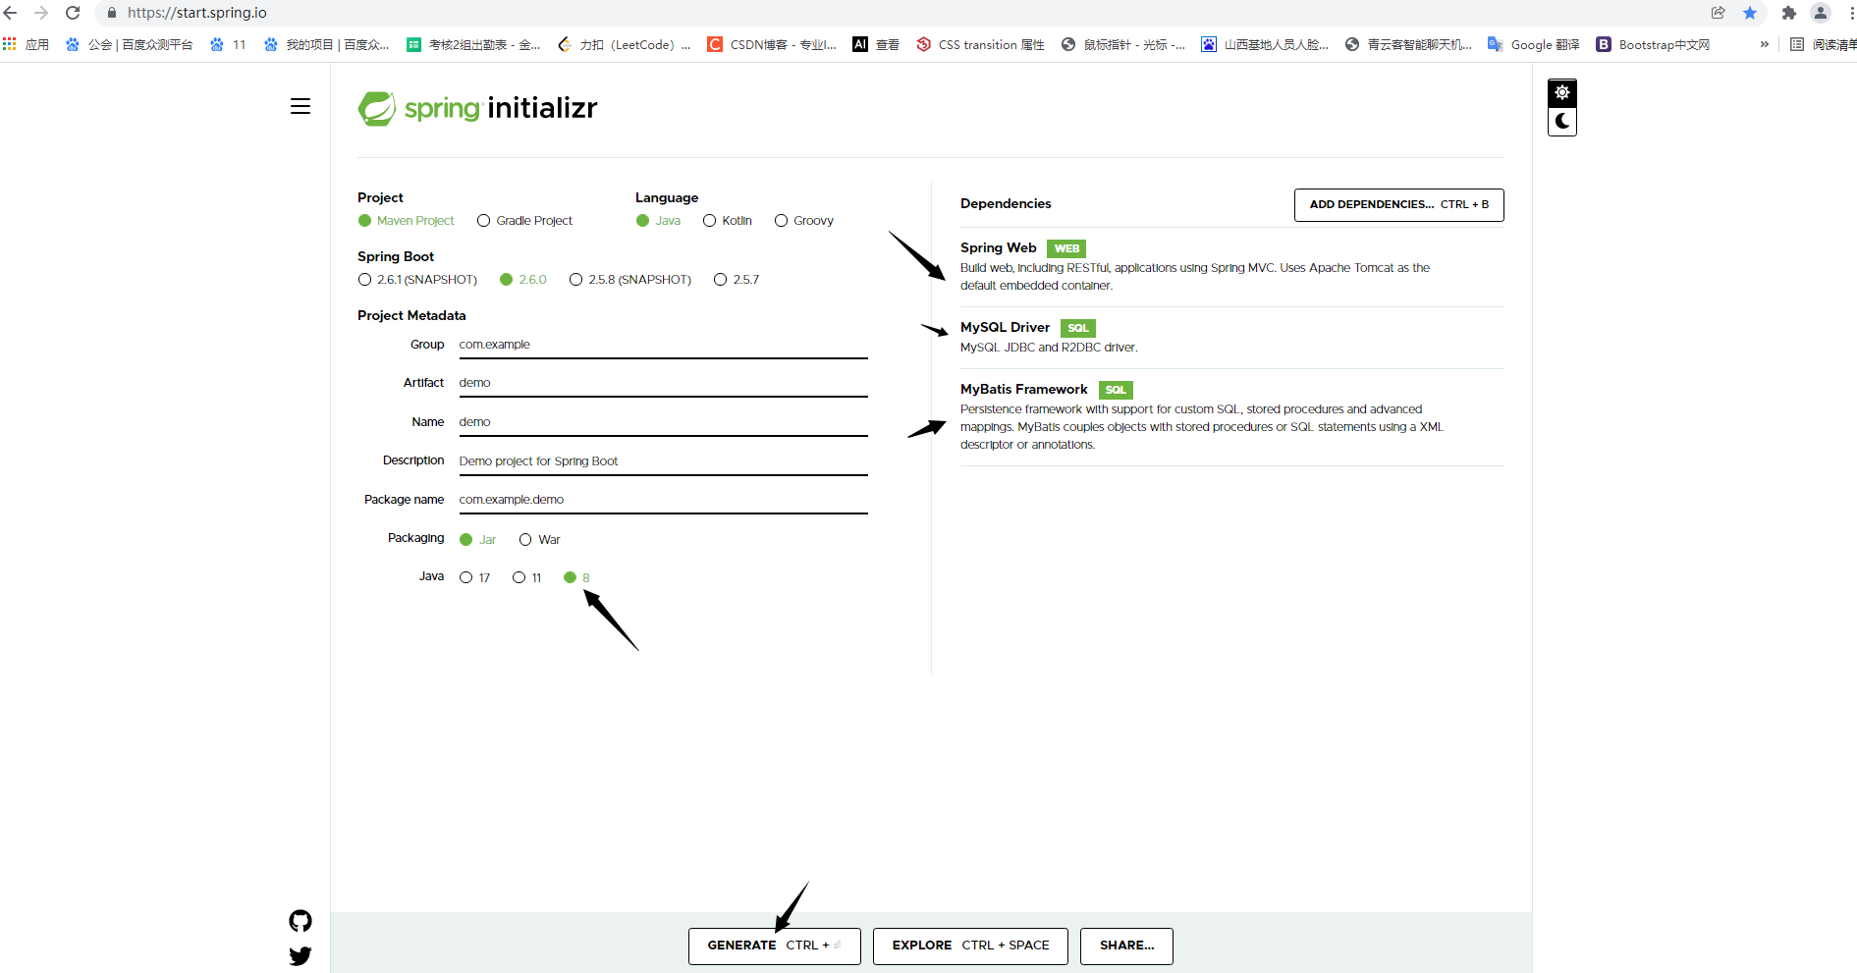Open the bookmark labeled 11
The height and width of the screenshot is (973, 1857).
228,44
